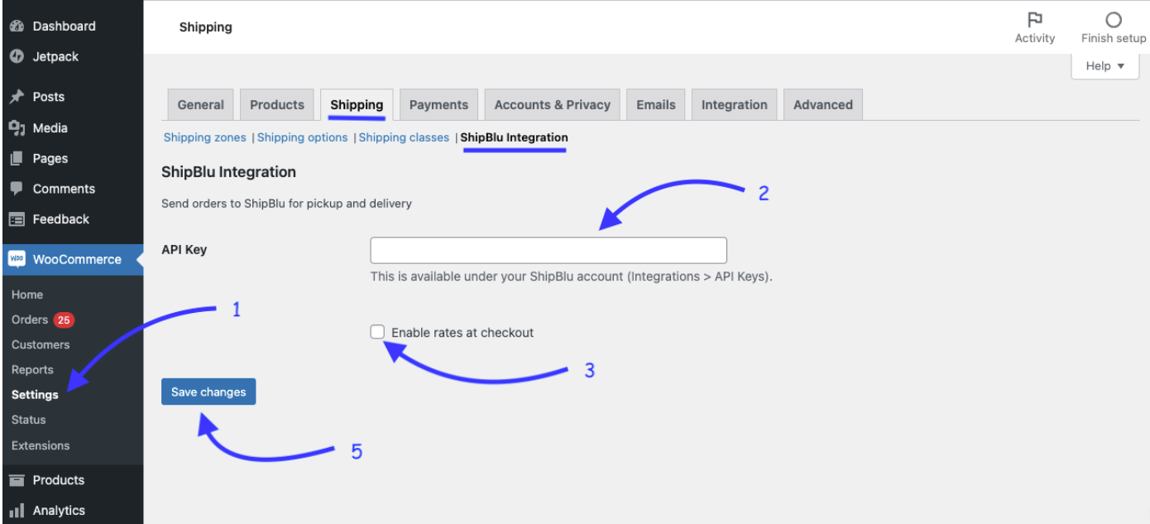Open the Payments tab
This screenshot has width=1150, height=524.
point(438,105)
